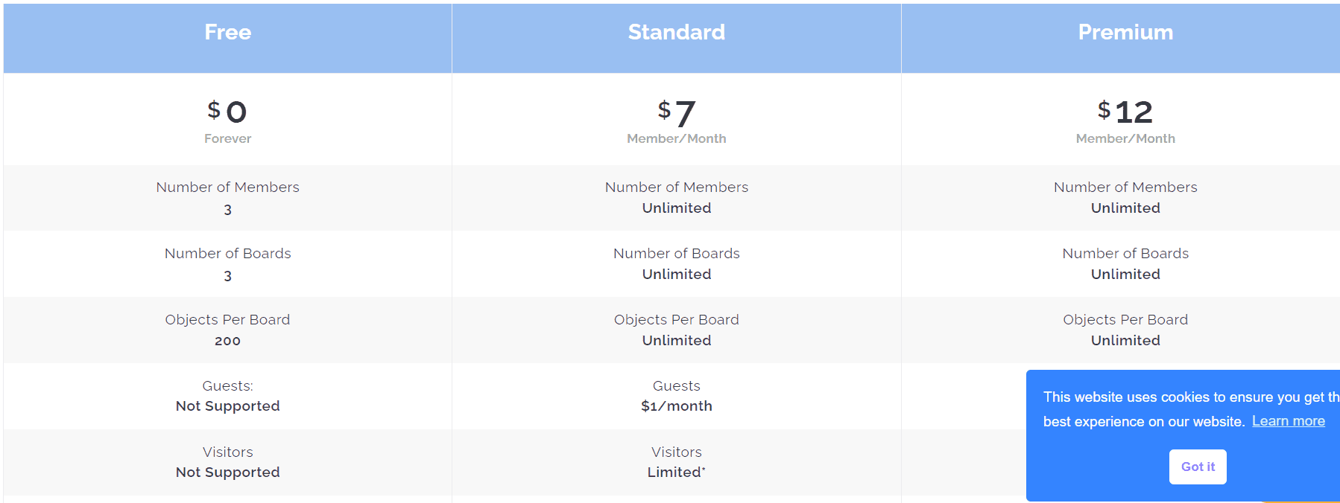1340x503 pixels.
Task: Click Objects Per Board in Standard column
Action: coord(676,320)
